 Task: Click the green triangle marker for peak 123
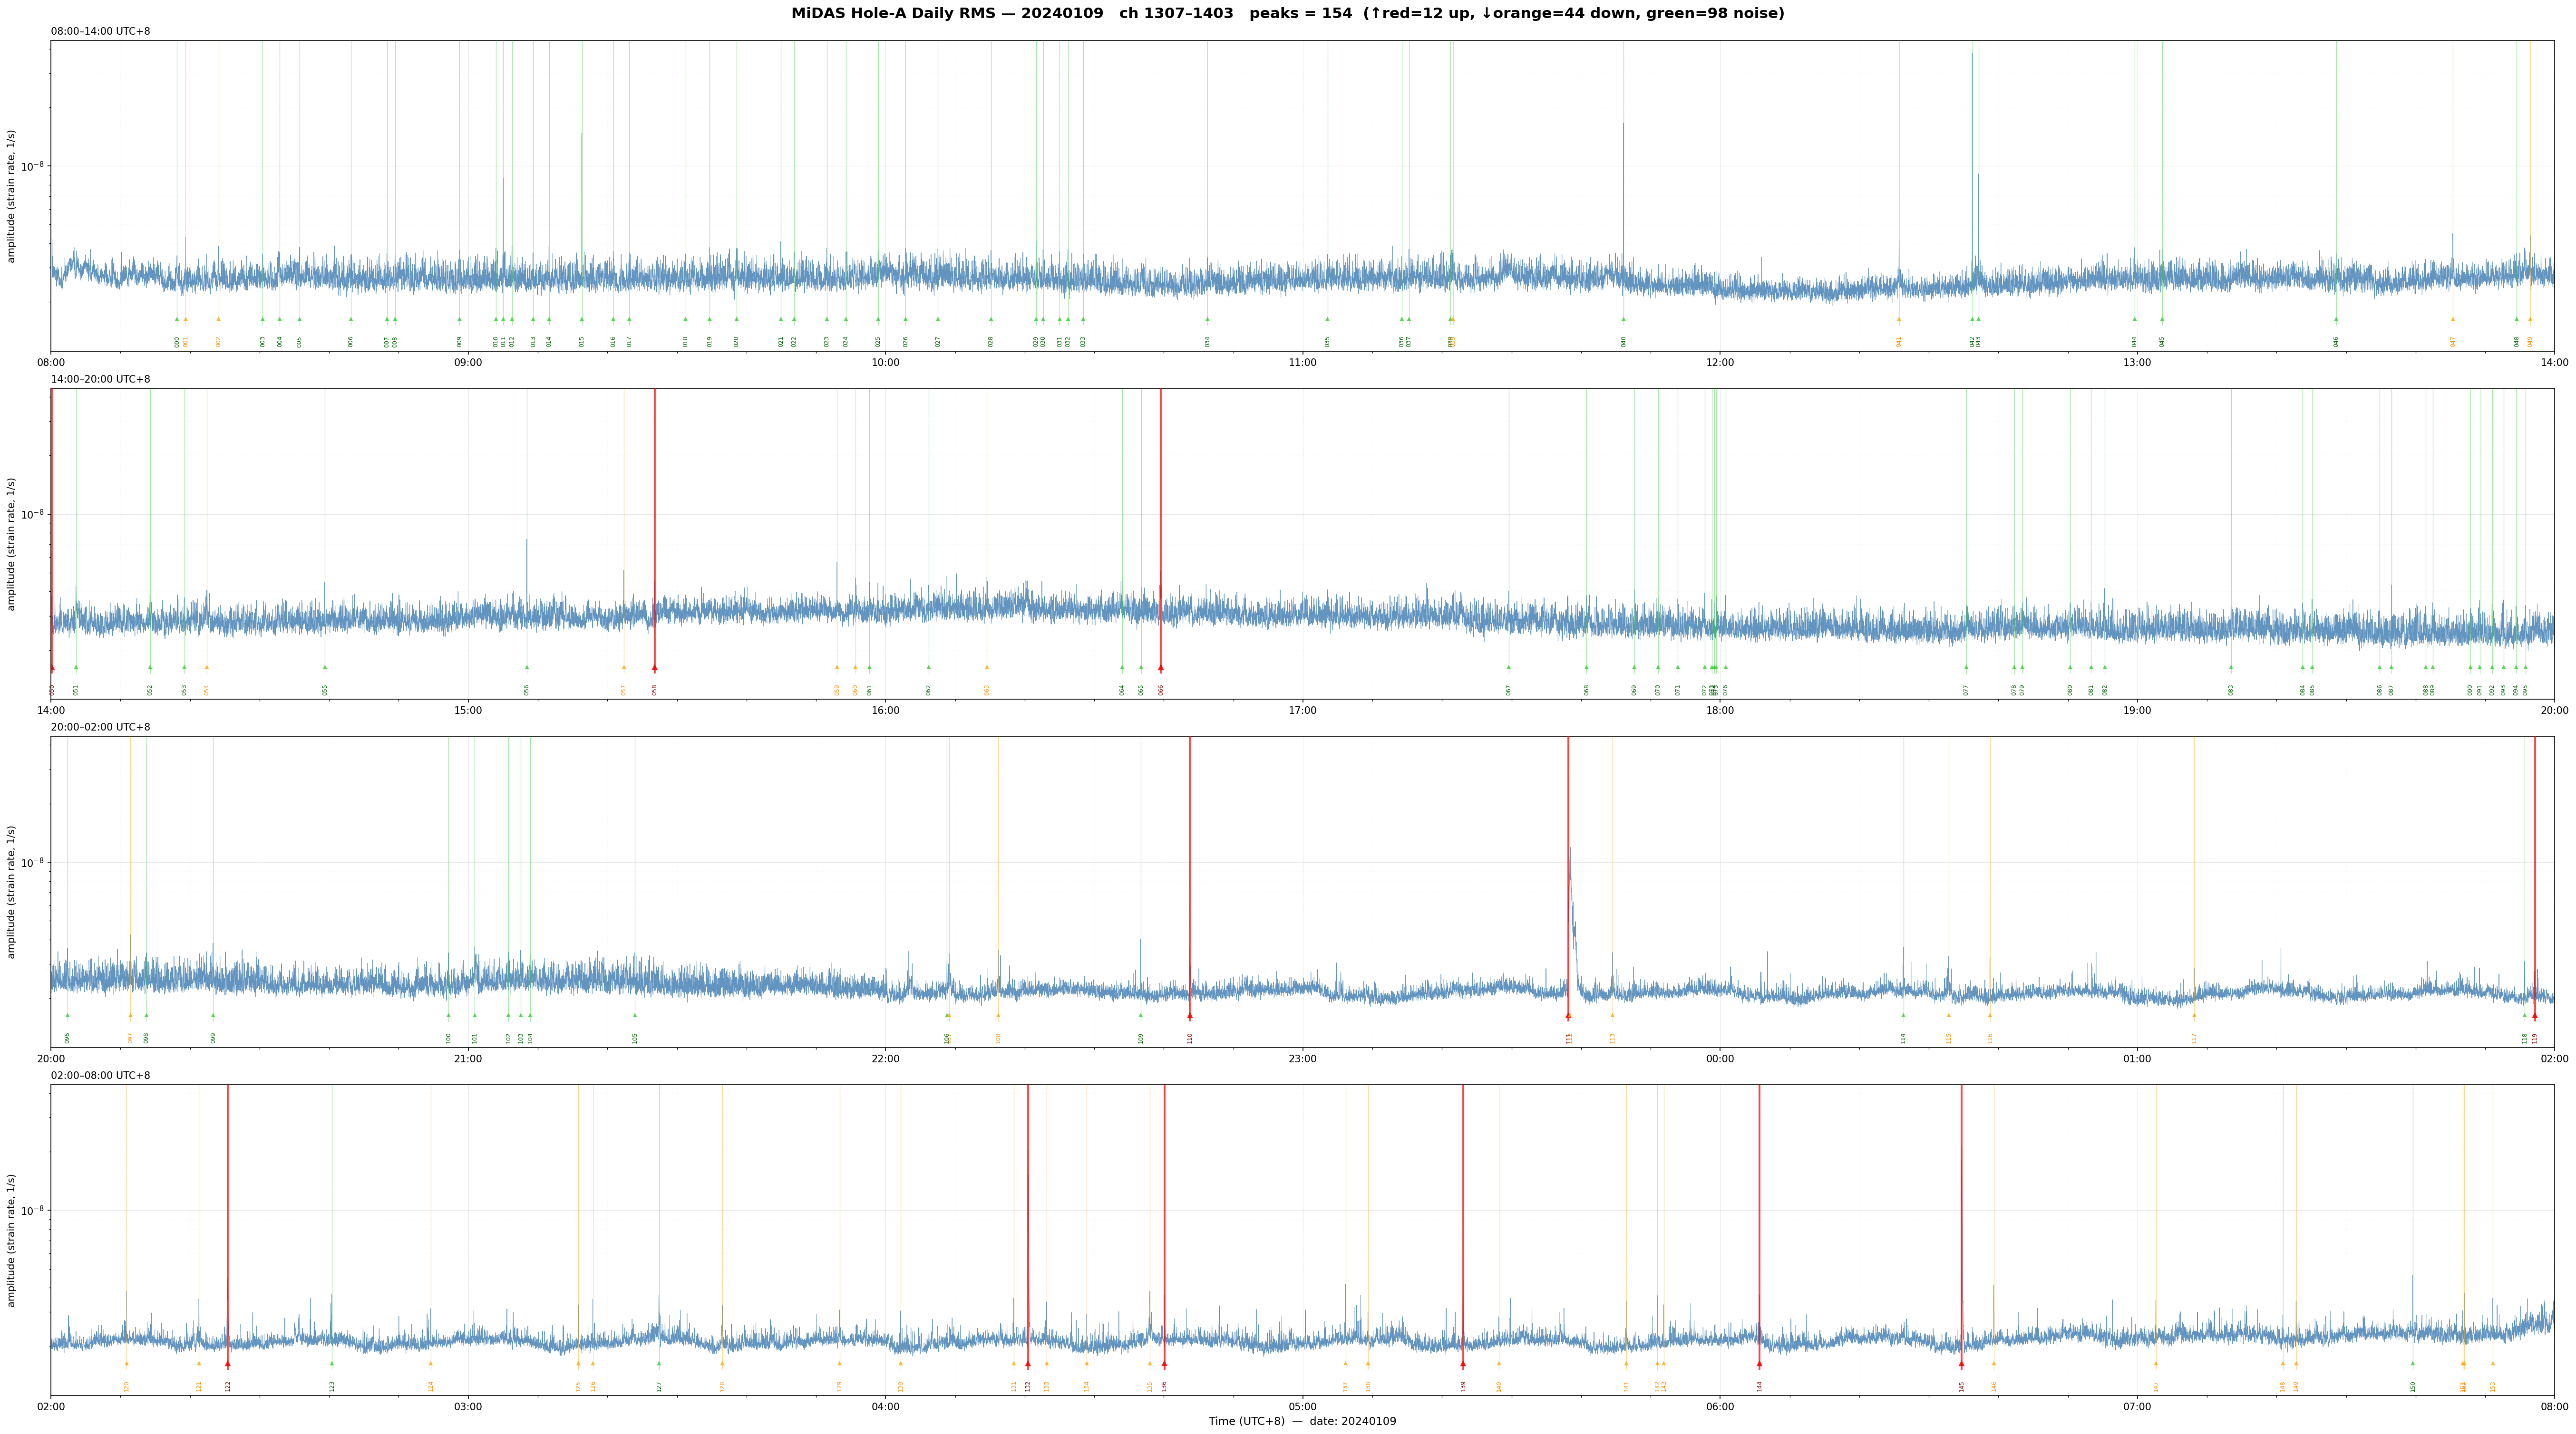point(332,1363)
